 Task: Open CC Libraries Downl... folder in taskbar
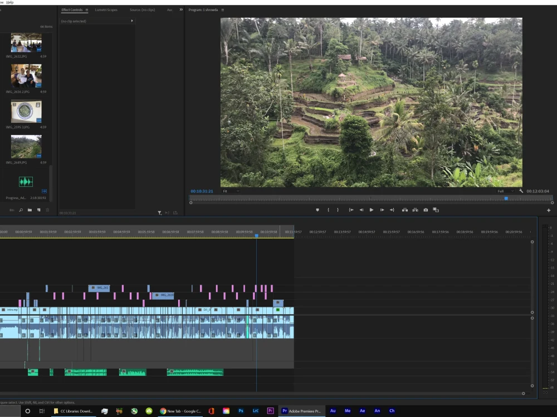pyautogui.click(x=73, y=411)
